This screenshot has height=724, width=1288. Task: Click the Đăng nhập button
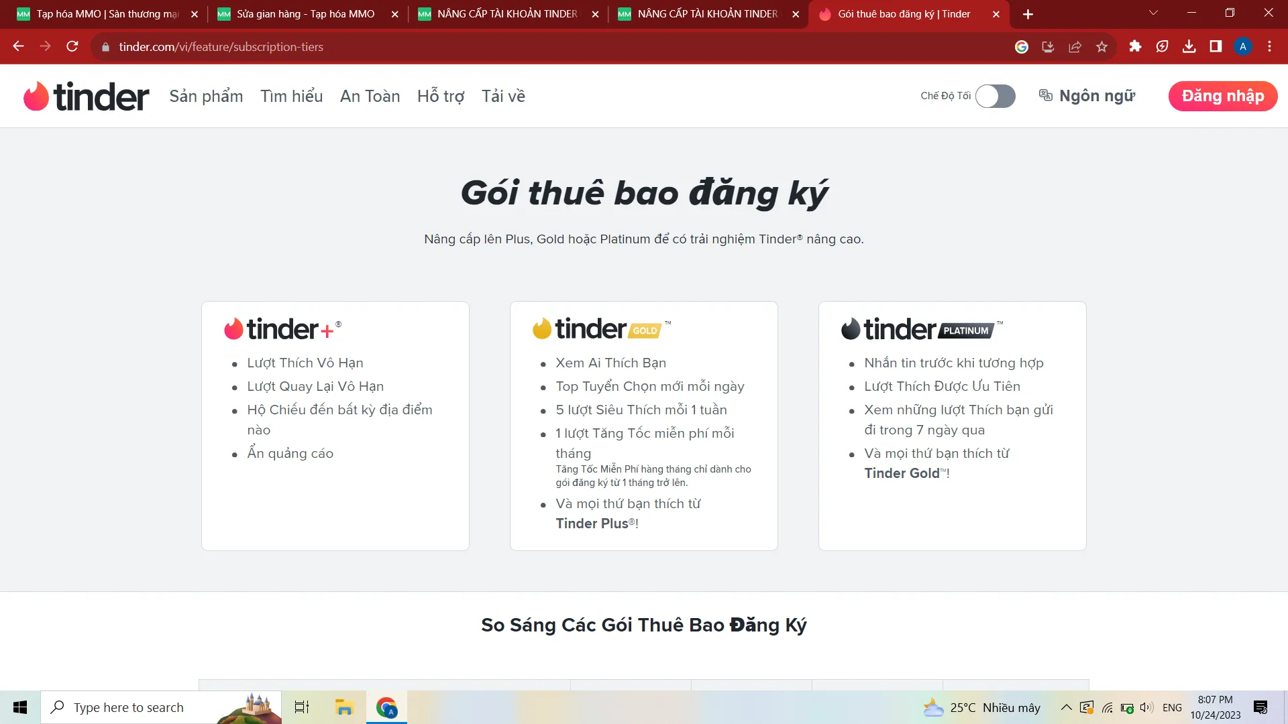click(x=1222, y=96)
